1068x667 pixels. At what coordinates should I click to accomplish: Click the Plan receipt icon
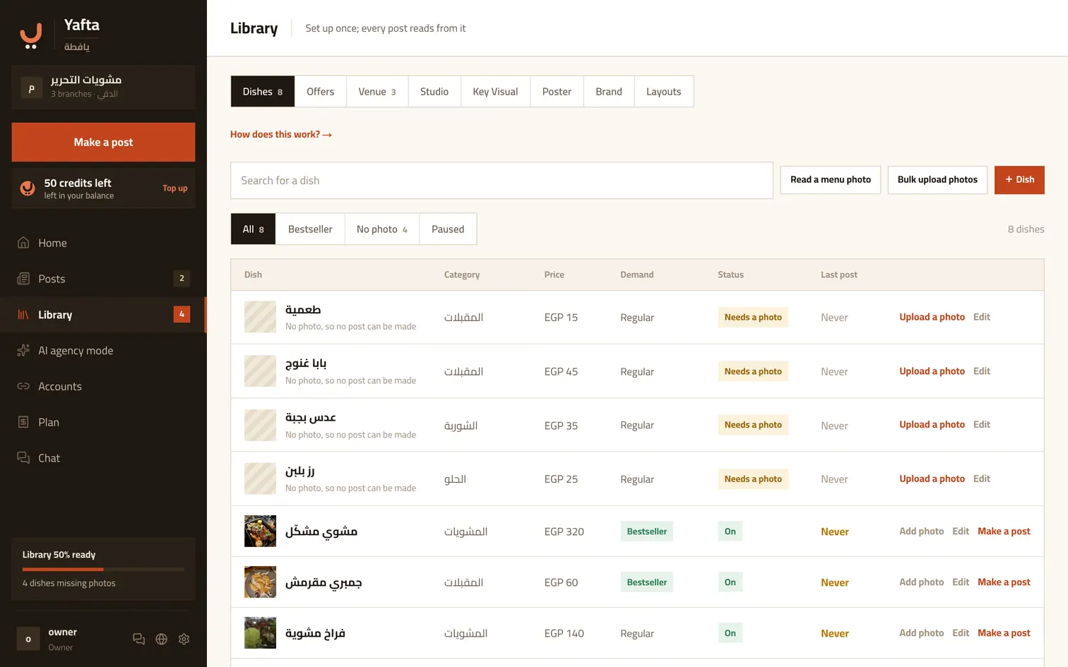(23, 422)
